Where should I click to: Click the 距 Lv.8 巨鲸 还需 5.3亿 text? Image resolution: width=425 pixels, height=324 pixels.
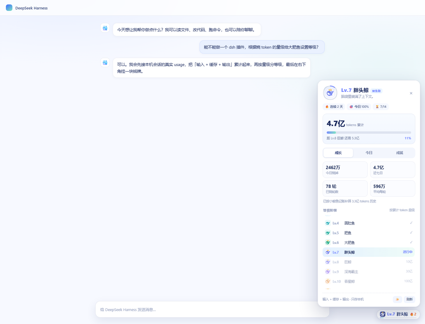click(x=343, y=138)
